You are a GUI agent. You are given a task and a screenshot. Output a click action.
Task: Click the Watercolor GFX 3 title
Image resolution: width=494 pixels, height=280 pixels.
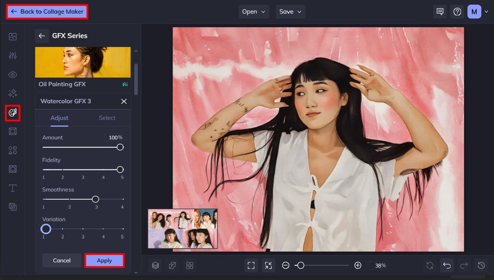[65, 102]
